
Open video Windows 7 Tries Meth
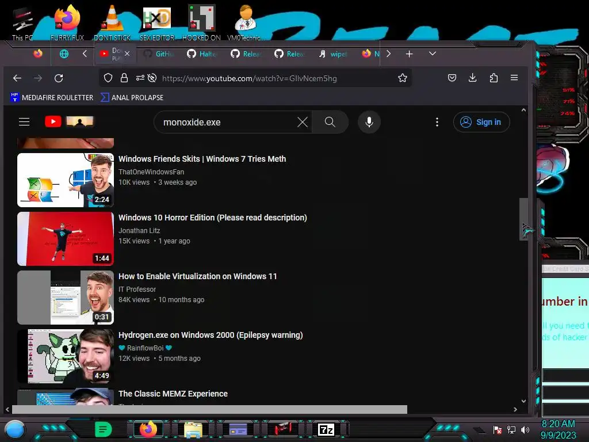pyautogui.click(x=202, y=159)
